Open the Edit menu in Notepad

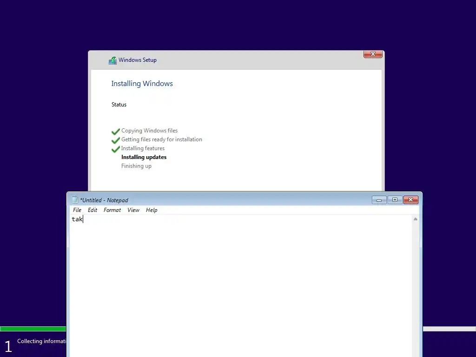click(93, 210)
